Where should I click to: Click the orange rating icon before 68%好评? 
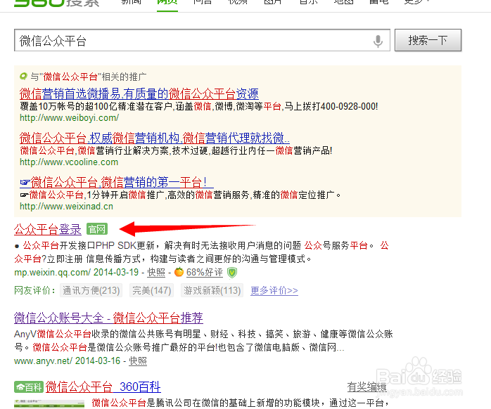pyautogui.click(x=179, y=272)
